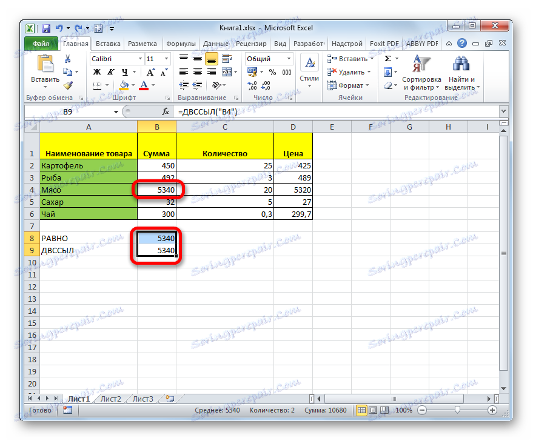The image size is (533, 441).
Task: Increase decimal places
Action: pyautogui.click(x=252, y=85)
